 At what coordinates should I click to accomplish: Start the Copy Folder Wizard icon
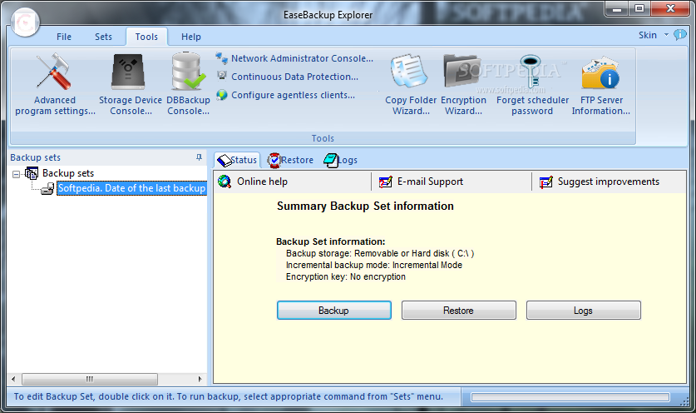(x=409, y=71)
